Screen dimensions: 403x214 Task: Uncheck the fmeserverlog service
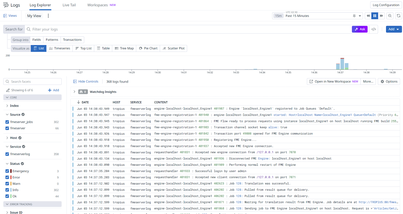pyautogui.click(x=7, y=154)
